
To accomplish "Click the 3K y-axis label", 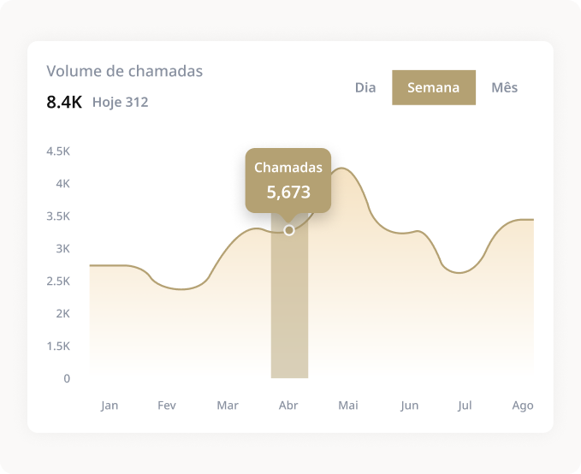I will pyautogui.click(x=63, y=249).
